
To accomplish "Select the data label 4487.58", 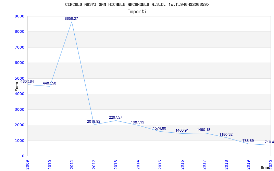I will [x=49, y=83].
